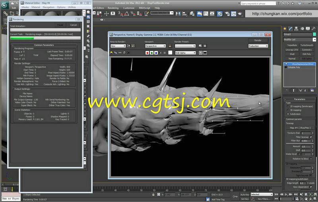Select 2D mapping (landscape) radio
318x202 pixels.
tap(288, 106)
